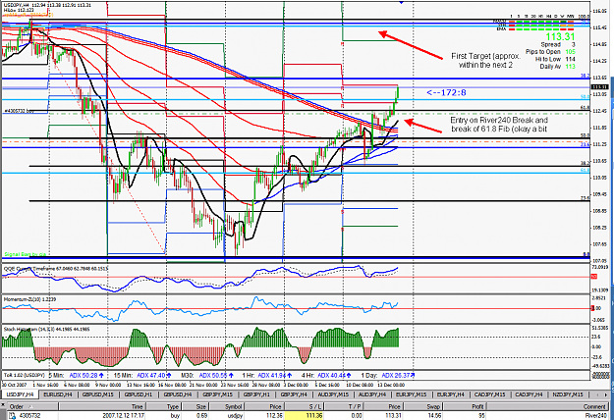The image size is (614, 420).
Task: Click the lot size 0.69 cell
Action: [201, 416]
